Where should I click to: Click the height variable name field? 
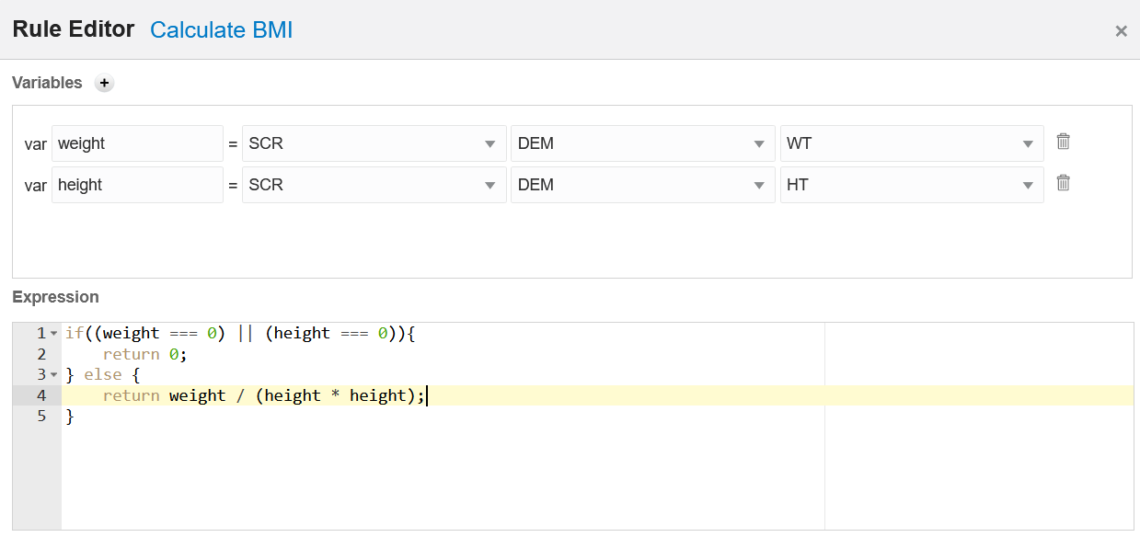tap(137, 185)
